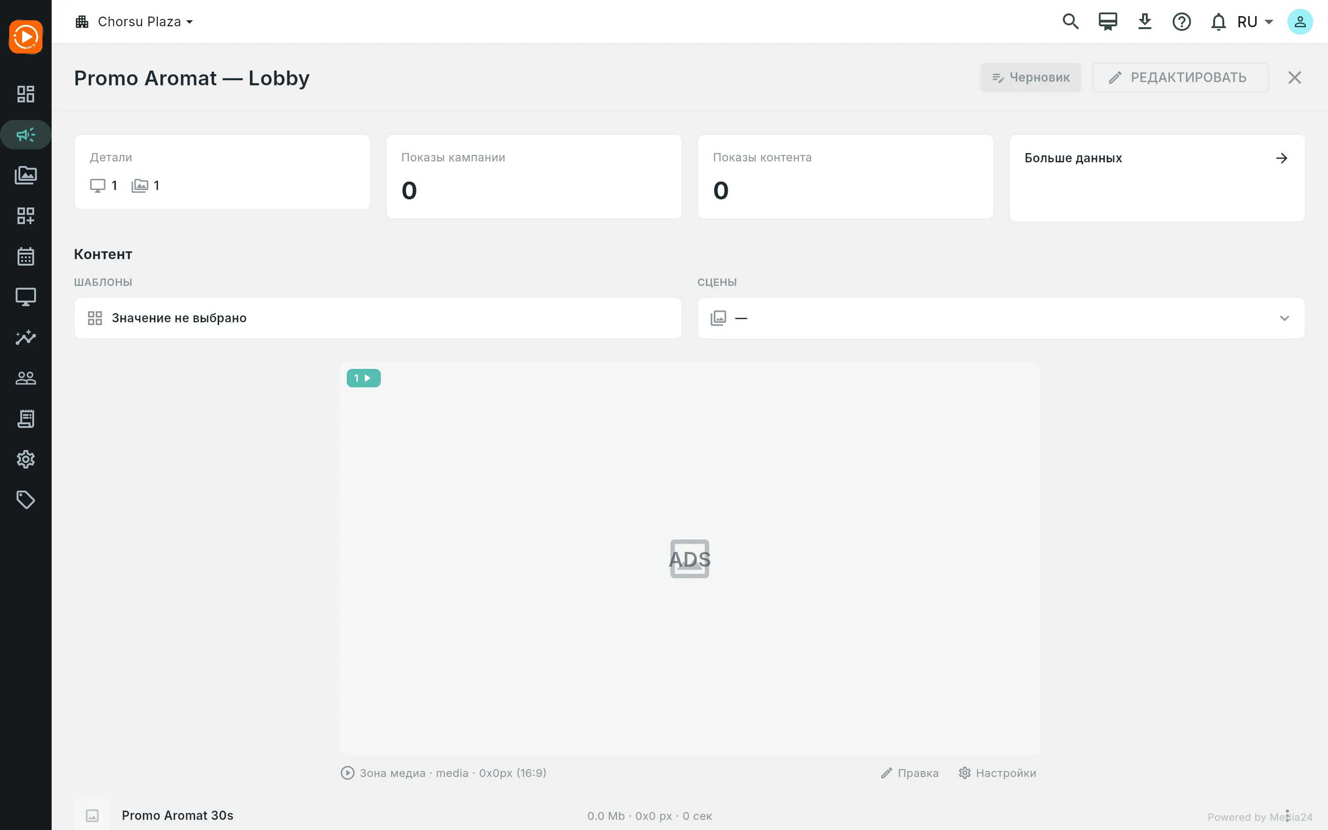Open the Шаблоны field Значение не выбрано
Viewport: 1328px width, 830px height.
(x=378, y=318)
